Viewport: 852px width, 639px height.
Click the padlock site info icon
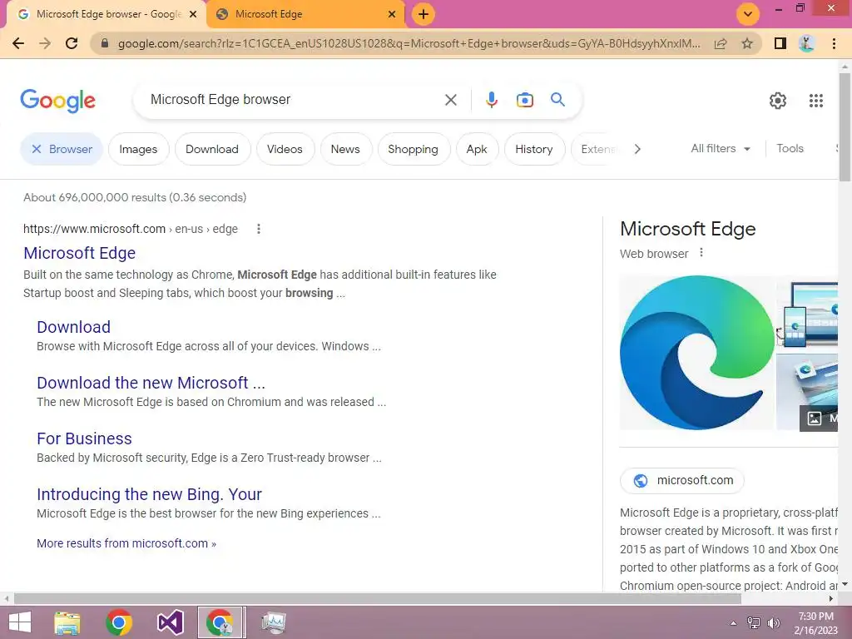tap(106, 43)
